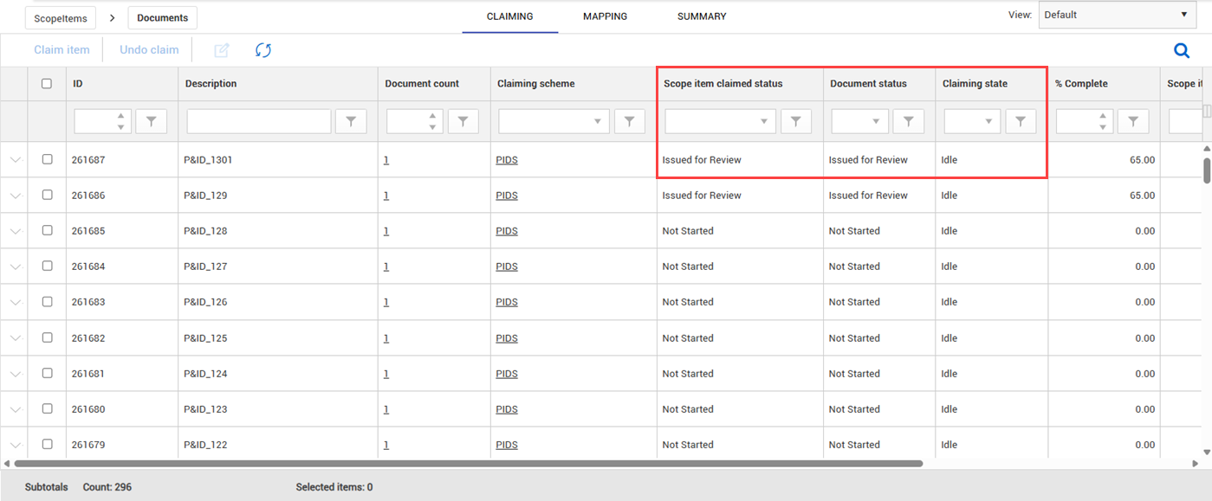Click filter icon for ID column

pyautogui.click(x=152, y=122)
